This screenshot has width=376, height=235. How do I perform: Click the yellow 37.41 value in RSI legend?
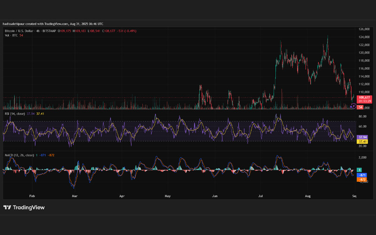(x=40, y=114)
